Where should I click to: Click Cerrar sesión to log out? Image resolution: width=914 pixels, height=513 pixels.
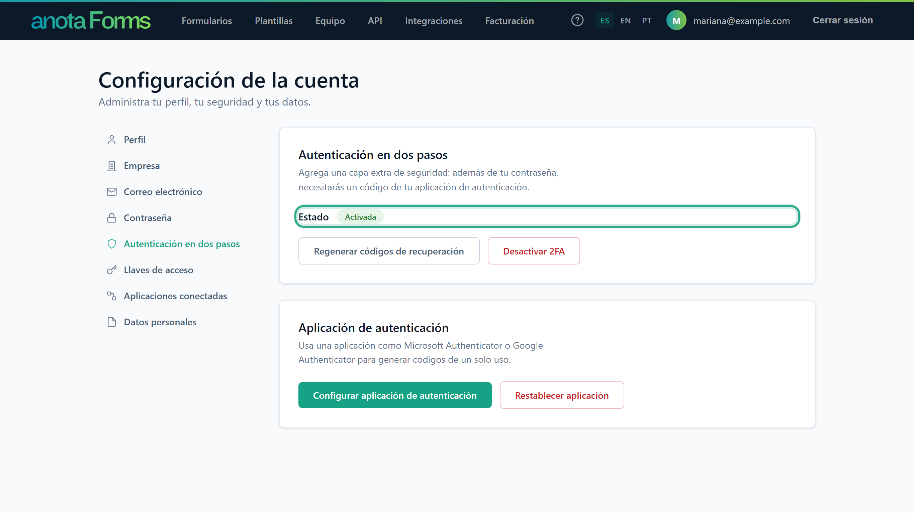(842, 20)
